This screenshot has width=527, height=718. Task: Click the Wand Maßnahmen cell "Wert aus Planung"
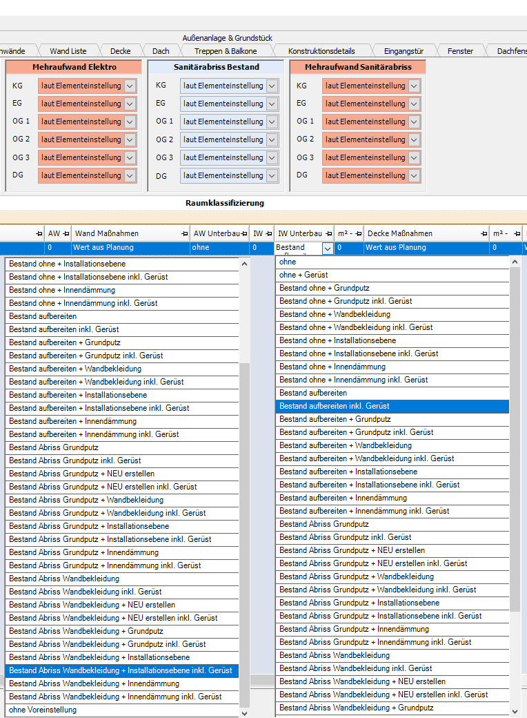[103, 248]
